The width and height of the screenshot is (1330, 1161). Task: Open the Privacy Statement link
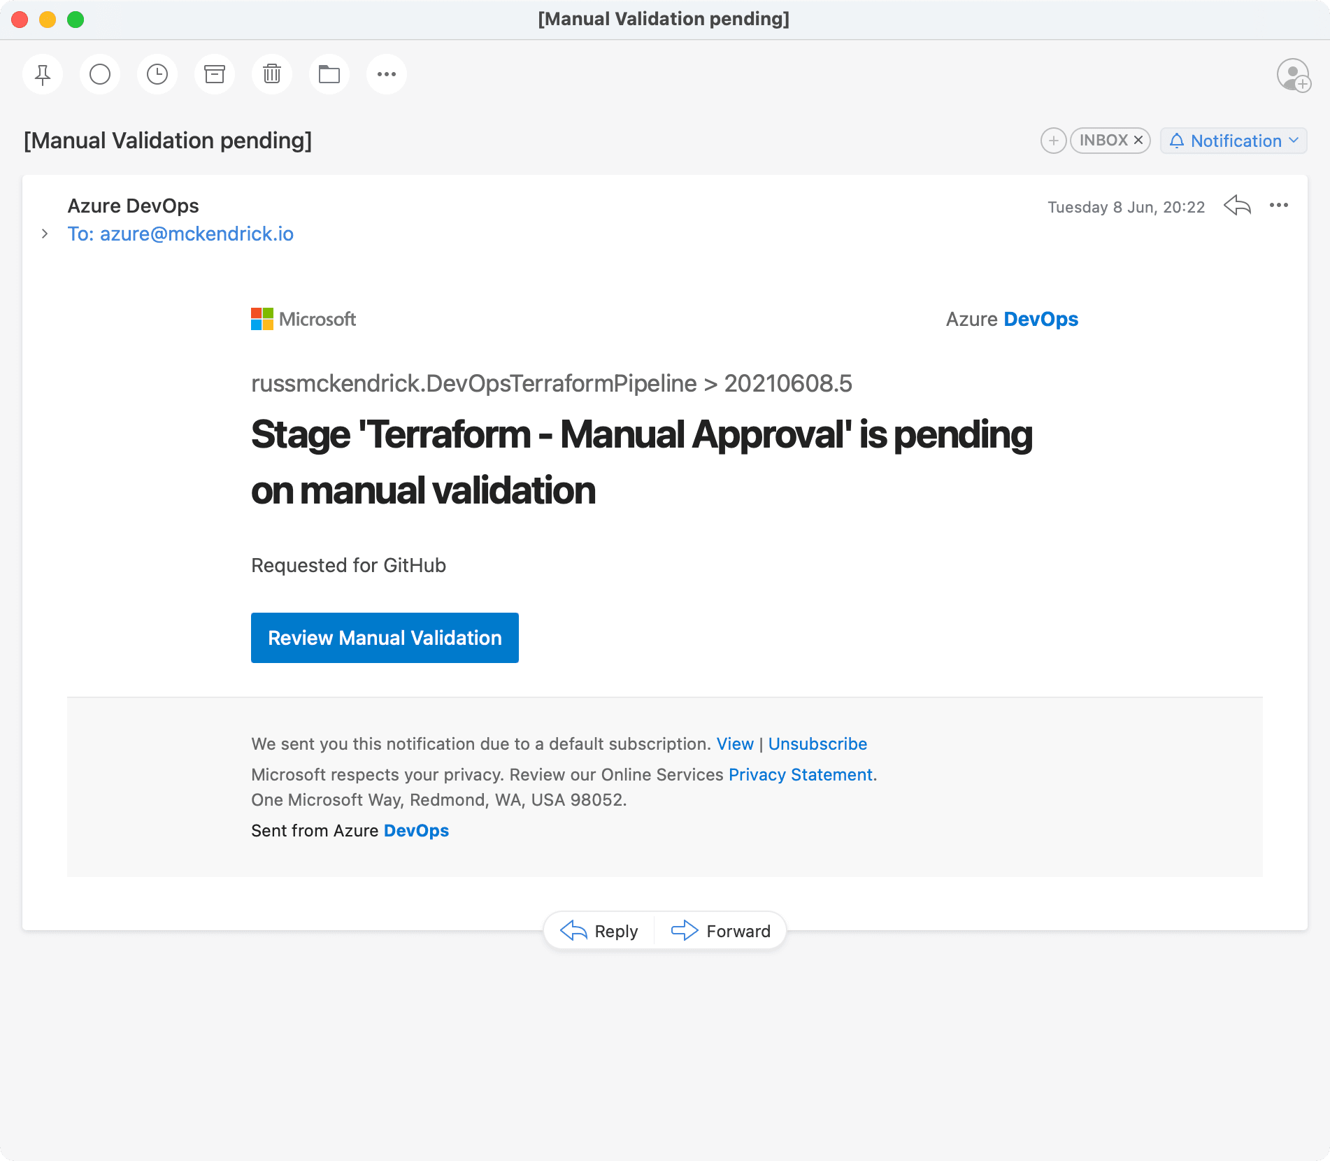(801, 775)
